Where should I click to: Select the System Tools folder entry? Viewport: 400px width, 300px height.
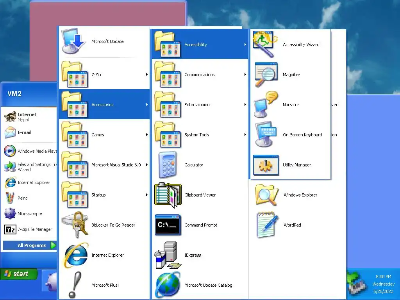[x=200, y=135]
